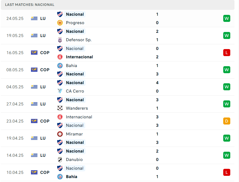Click the Defensor Sp. club crest

(x=60, y=40)
